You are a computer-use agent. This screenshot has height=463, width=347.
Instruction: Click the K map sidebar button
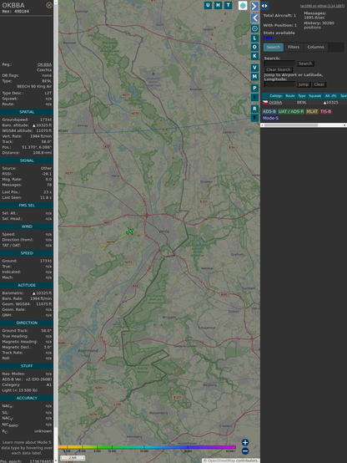click(254, 56)
